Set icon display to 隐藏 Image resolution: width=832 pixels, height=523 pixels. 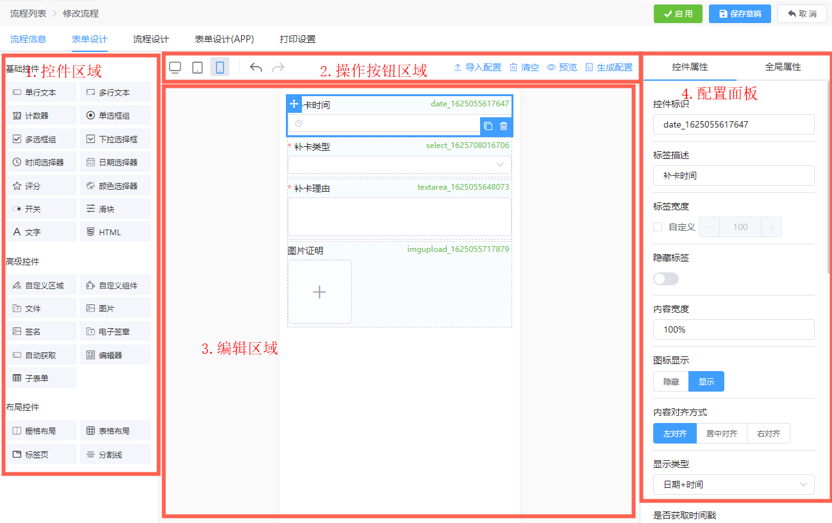tap(671, 381)
